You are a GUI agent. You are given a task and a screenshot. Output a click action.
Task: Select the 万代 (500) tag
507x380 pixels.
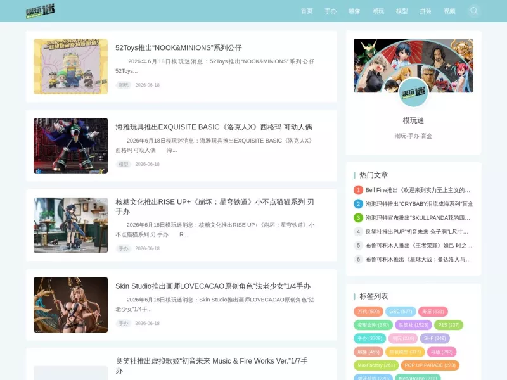click(369, 312)
